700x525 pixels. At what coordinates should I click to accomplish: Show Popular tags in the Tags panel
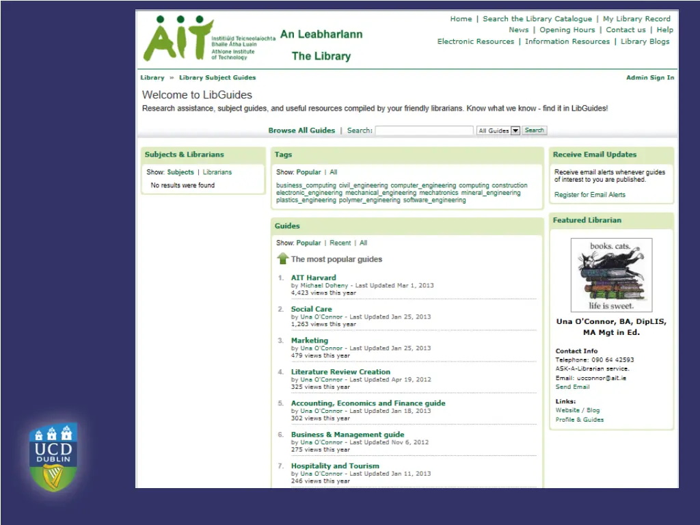(x=308, y=172)
